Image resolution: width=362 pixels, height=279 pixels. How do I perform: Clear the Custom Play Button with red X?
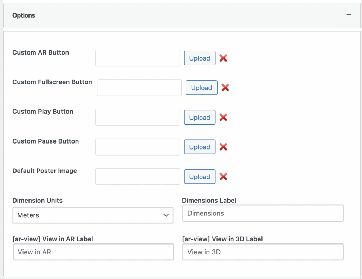tap(223, 117)
